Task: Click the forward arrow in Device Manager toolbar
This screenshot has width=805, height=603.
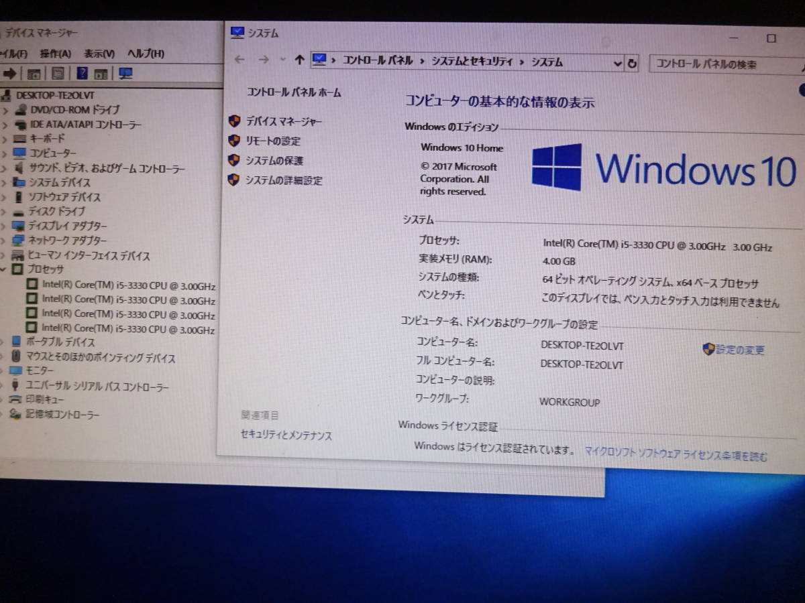Action: (x=9, y=73)
